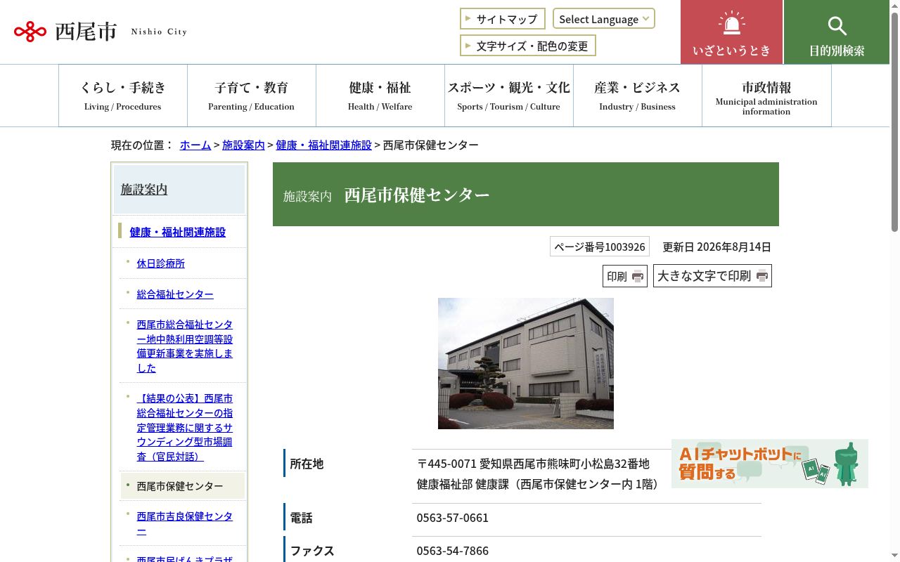Go to ホーム in breadcrumb
The height and width of the screenshot is (562, 900).
tap(195, 145)
